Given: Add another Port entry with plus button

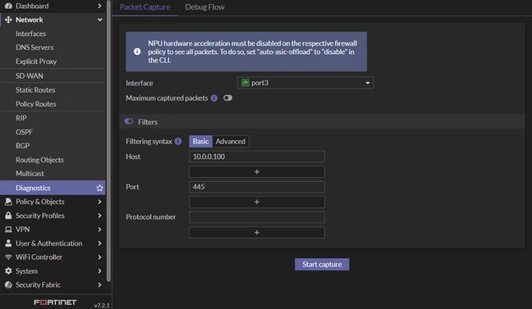Looking at the screenshot, I should point(257,202).
